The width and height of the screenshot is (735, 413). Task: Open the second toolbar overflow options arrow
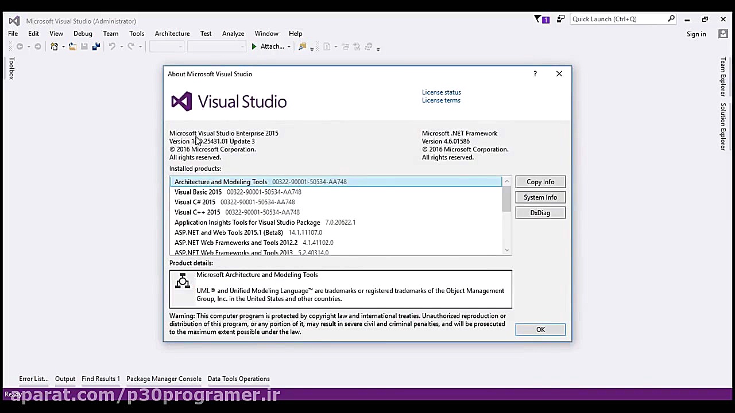[378, 49]
